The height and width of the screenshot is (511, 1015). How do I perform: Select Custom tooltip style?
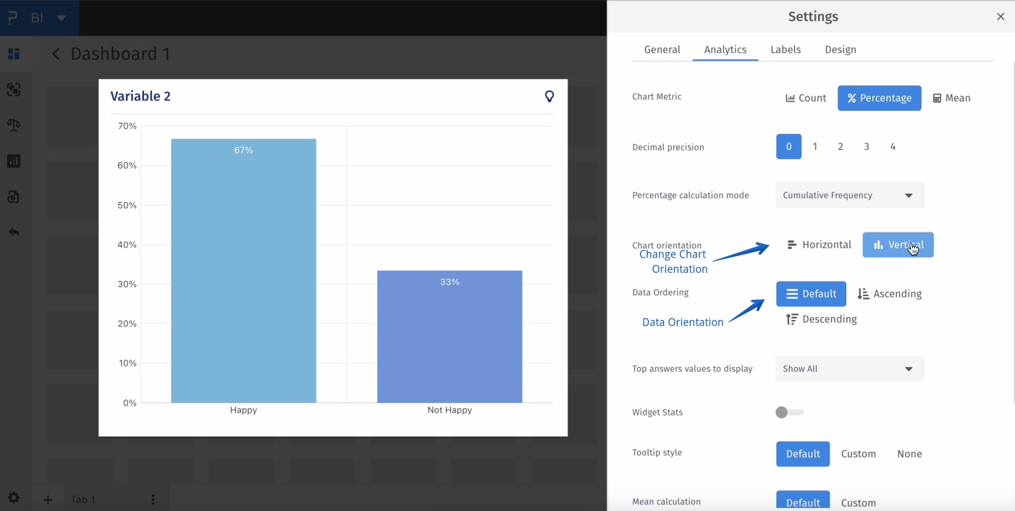(859, 454)
